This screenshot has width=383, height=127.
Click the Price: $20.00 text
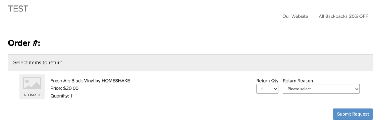(64, 88)
